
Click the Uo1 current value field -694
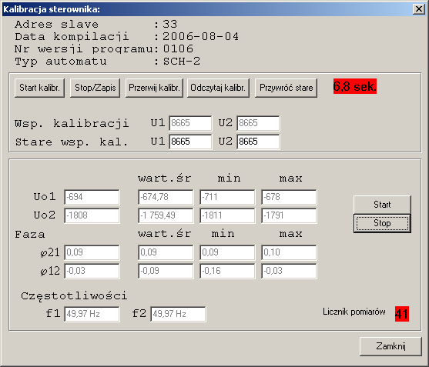tap(92, 197)
